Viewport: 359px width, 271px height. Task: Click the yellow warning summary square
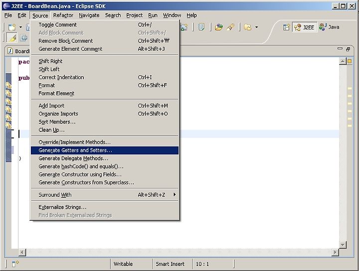350,61
